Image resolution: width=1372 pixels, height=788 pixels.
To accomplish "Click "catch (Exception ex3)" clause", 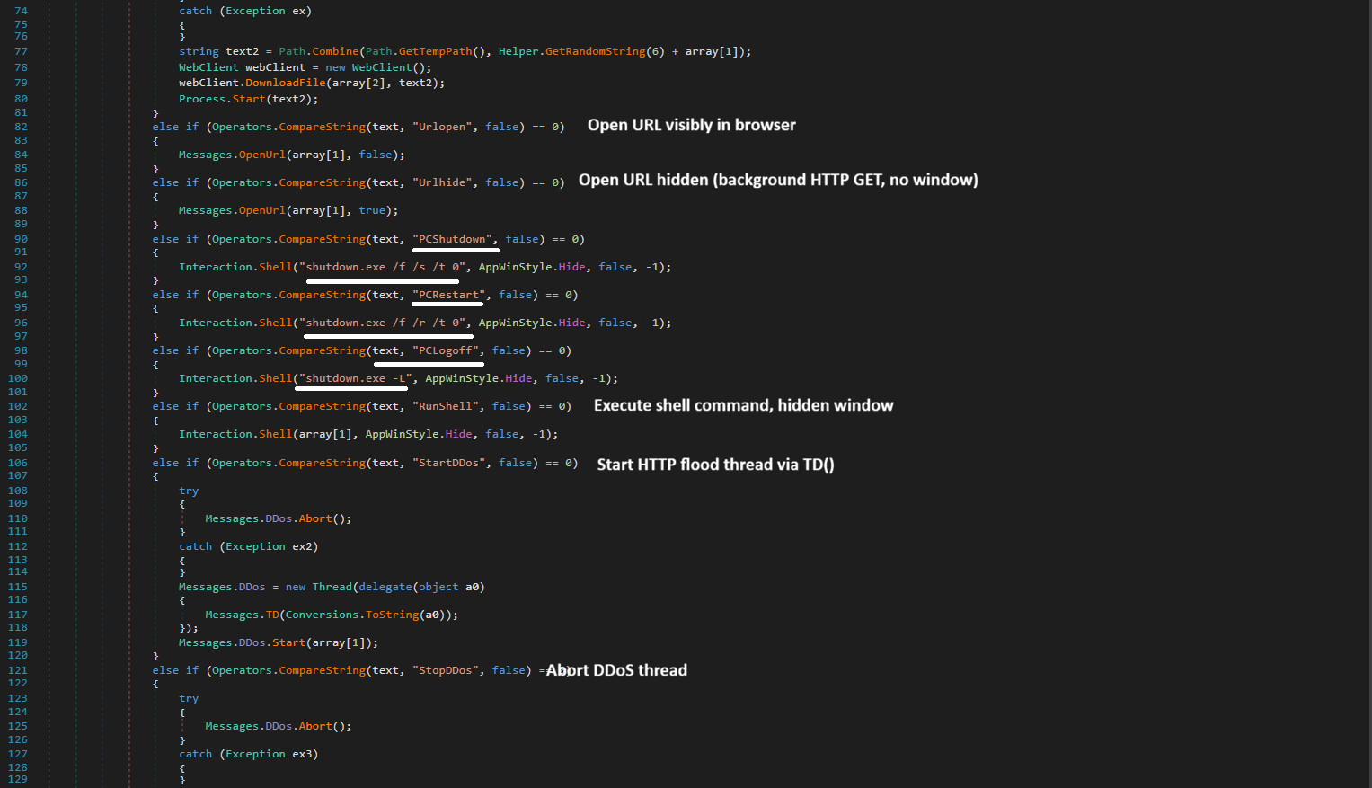I will click(x=249, y=754).
